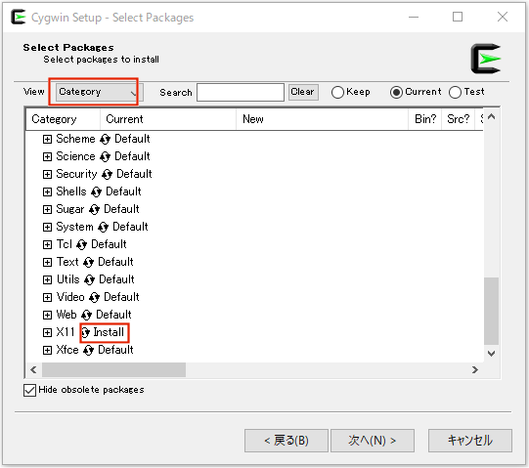Click the cycle icon next to System
Screen dimensions: 529x468
[x=103, y=227]
